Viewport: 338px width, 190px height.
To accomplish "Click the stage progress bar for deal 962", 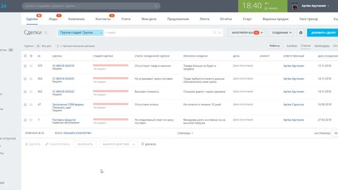I will click(110, 91).
